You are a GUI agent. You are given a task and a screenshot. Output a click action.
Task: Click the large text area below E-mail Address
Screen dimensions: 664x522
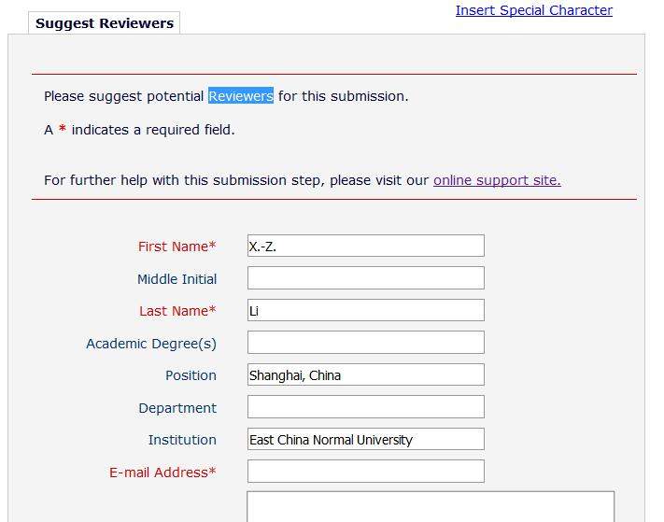click(430, 506)
